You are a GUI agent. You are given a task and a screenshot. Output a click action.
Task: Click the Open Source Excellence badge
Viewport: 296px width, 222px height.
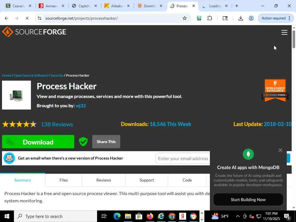coord(275,90)
